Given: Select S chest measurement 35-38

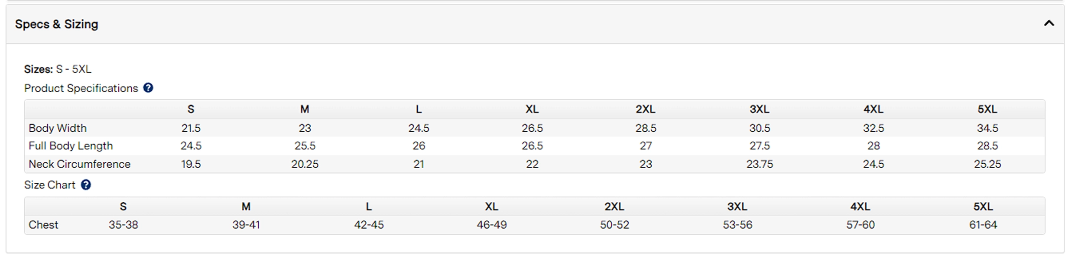Looking at the screenshot, I should (x=123, y=225).
